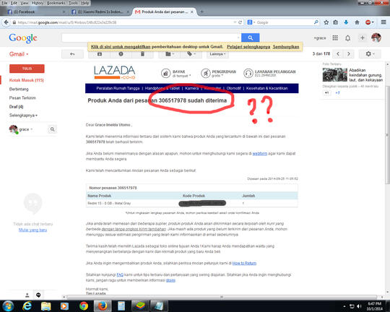Click Mulai yang baru chat link
Screen dimensions: 390x312
(32, 230)
